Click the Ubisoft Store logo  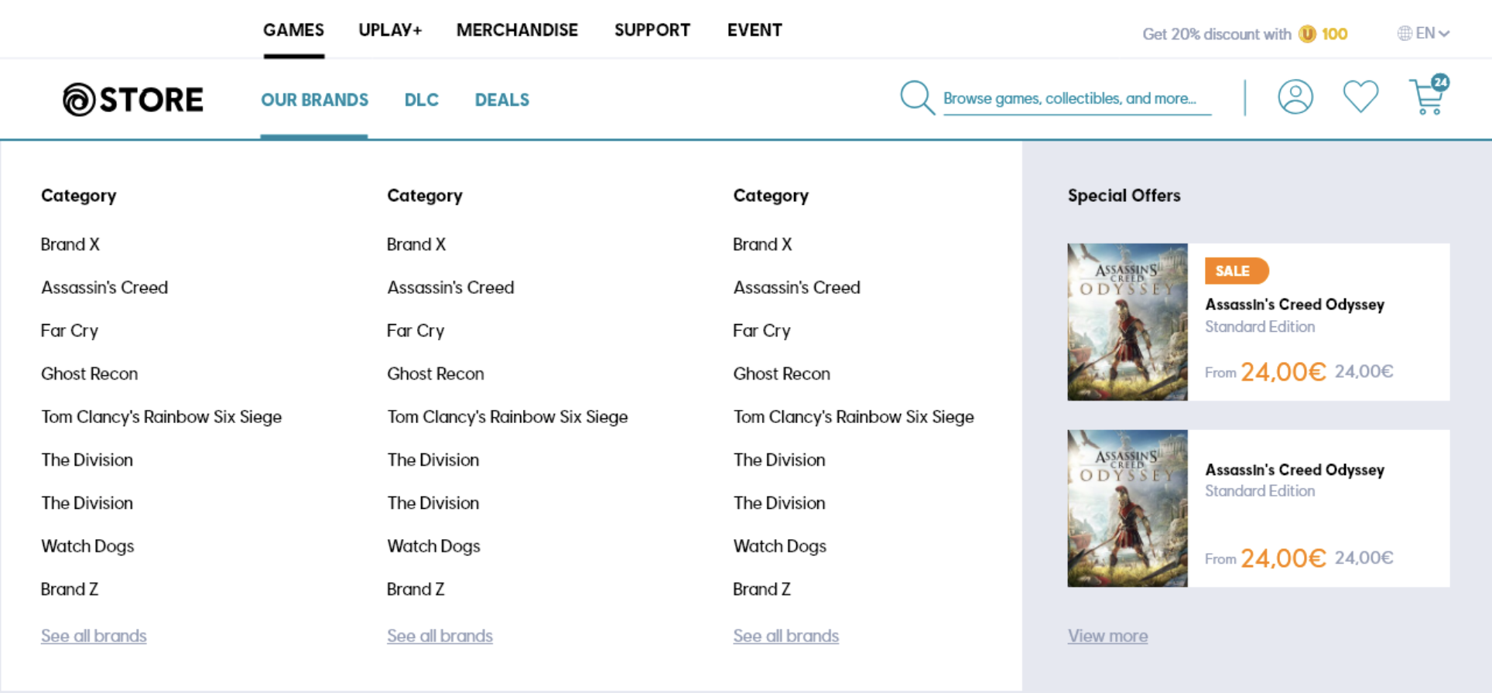132,100
